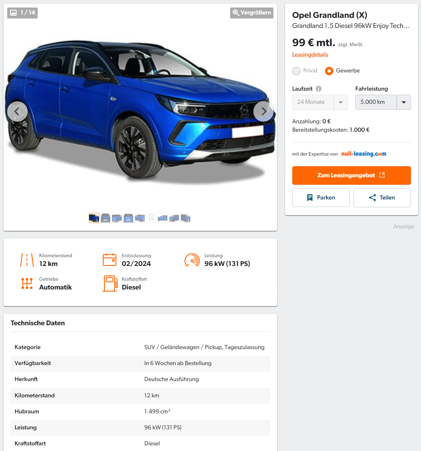Screen dimensions: 421x451
Task: Select the second gallery thumbnail
Action: click(105, 218)
